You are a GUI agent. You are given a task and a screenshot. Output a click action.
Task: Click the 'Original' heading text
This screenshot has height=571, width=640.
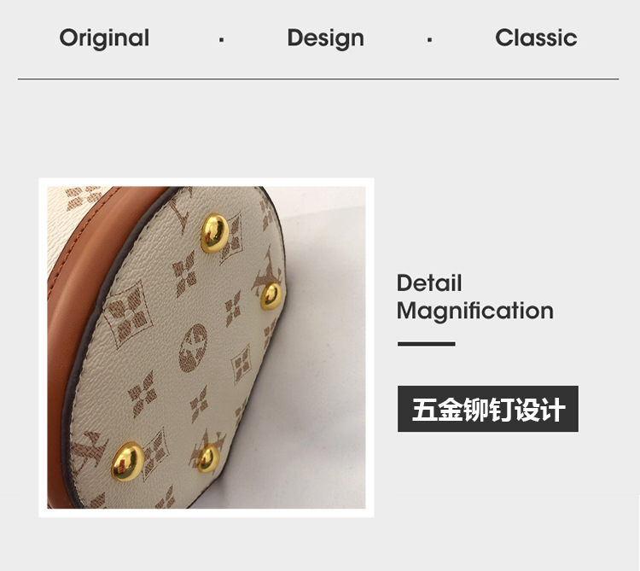(104, 38)
